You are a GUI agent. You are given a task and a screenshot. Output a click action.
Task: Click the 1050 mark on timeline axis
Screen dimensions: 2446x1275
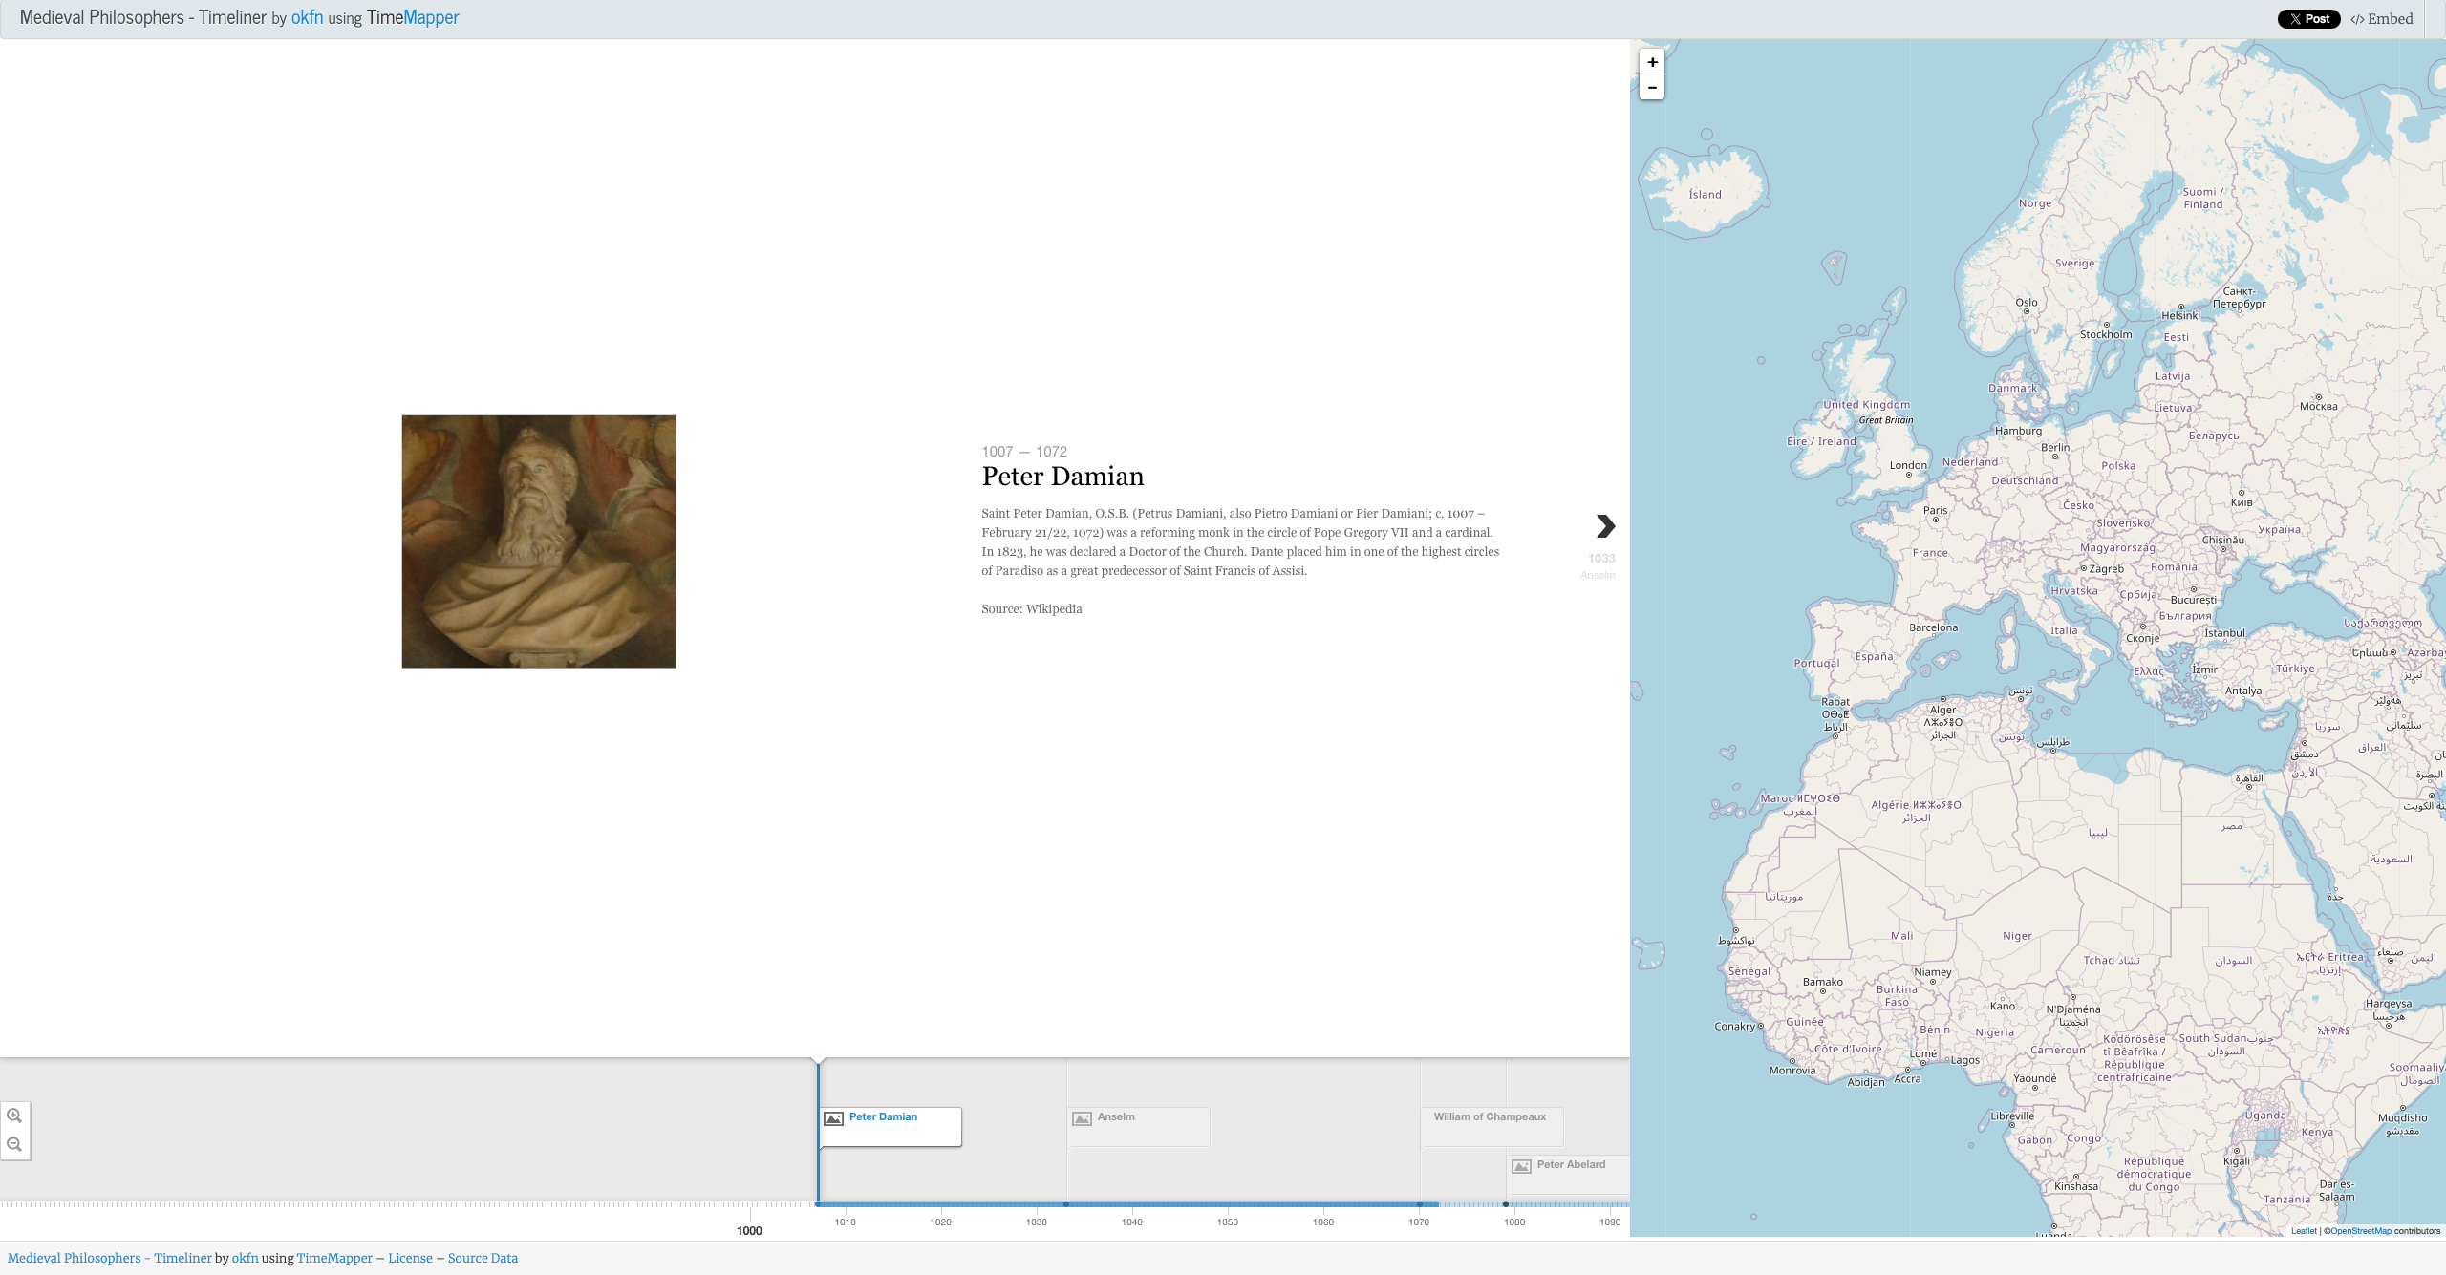pyautogui.click(x=1227, y=1222)
